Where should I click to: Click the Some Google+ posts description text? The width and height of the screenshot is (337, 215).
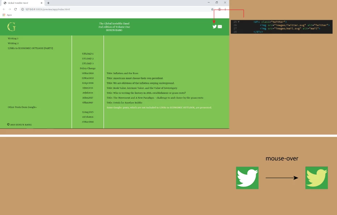pyautogui.click(x=159, y=108)
